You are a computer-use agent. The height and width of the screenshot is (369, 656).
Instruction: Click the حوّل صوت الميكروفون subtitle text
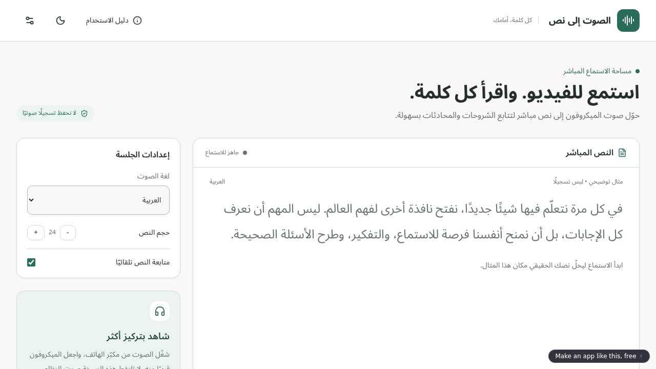coord(517,115)
